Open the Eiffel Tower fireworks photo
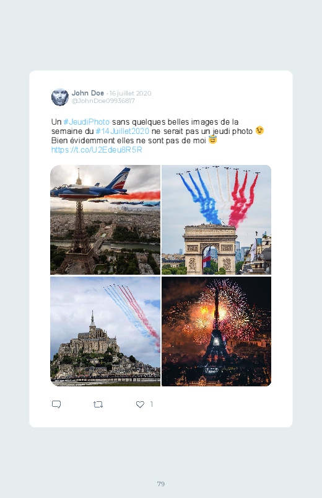322x498 pixels. point(216,331)
